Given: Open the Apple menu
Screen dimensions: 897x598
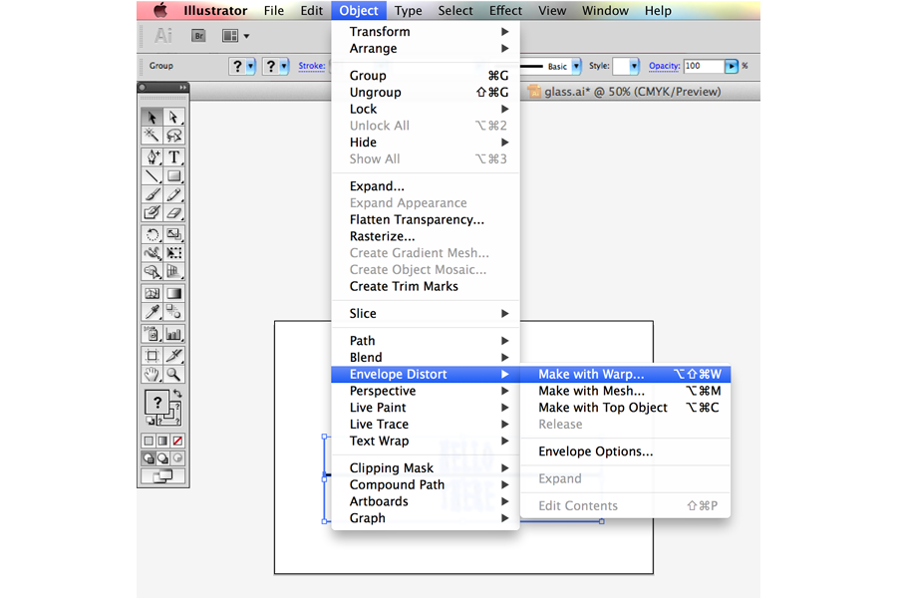Looking at the screenshot, I should (x=160, y=10).
